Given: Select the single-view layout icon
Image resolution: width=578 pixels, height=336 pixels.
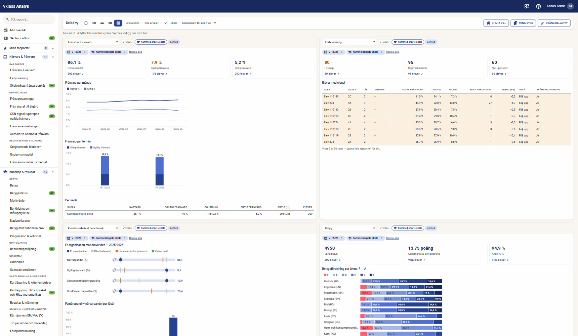Looking at the screenshot, I should (86, 23).
